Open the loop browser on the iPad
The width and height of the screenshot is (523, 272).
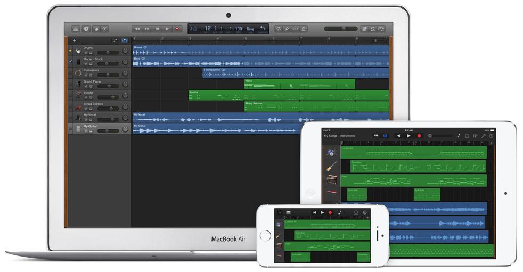(x=467, y=136)
